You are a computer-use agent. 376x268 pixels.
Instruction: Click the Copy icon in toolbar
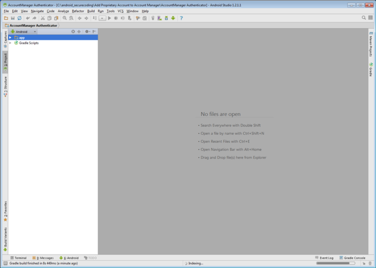[49, 18]
